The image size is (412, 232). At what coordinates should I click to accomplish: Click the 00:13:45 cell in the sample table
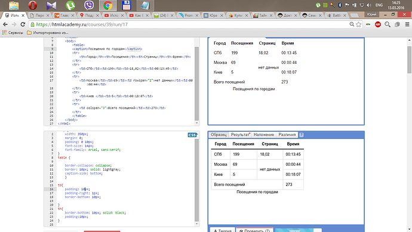click(293, 154)
